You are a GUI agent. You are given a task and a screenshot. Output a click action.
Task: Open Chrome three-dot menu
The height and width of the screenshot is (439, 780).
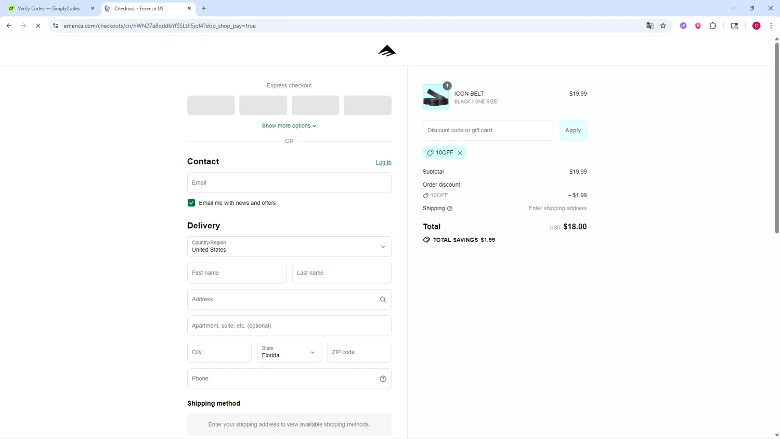pos(771,25)
